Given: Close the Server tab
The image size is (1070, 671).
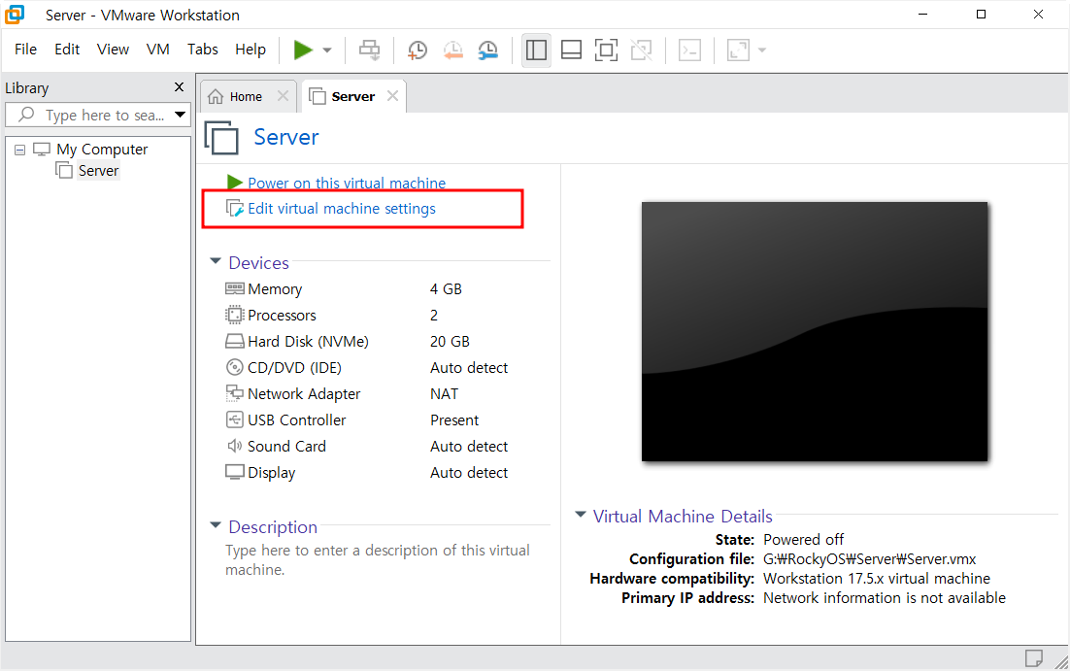Looking at the screenshot, I should (x=392, y=96).
